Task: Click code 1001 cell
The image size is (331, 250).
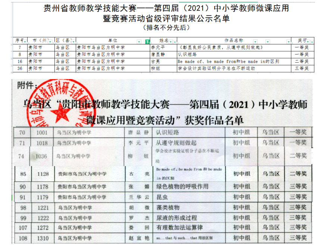Action: pos(42,132)
